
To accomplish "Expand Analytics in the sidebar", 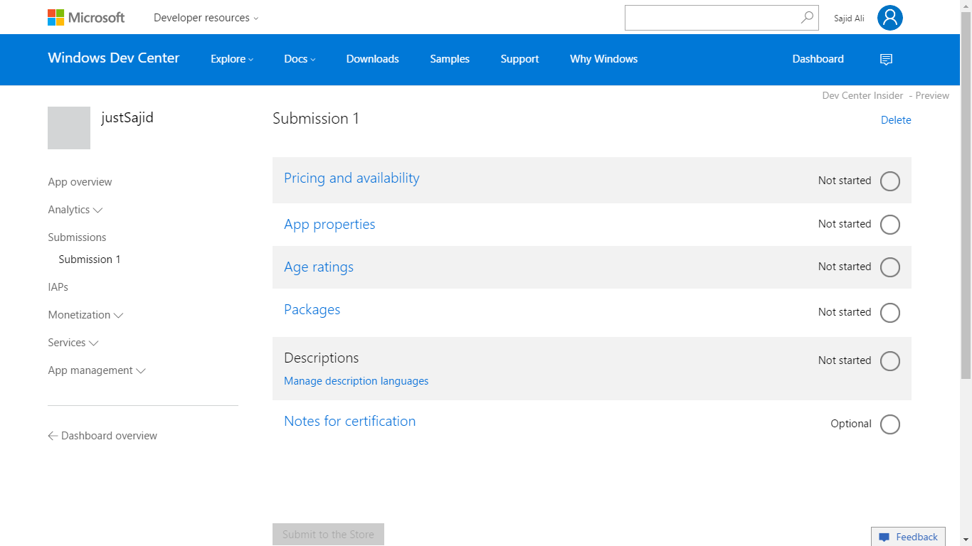I will [75, 210].
